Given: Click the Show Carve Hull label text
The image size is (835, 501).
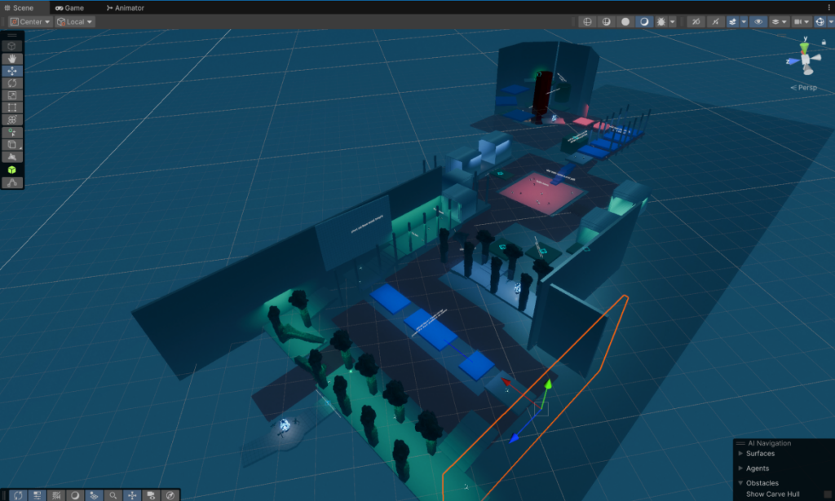Looking at the screenshot, I should coord(773,494).
